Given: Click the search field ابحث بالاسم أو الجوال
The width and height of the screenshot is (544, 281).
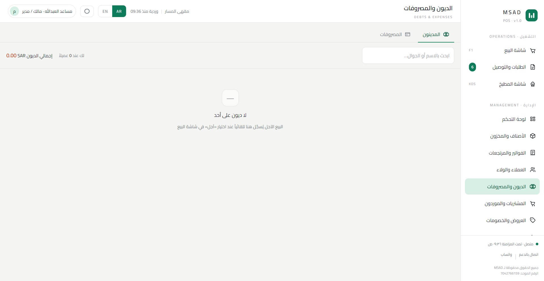Looking at the screenshot, I should point(408,56).
